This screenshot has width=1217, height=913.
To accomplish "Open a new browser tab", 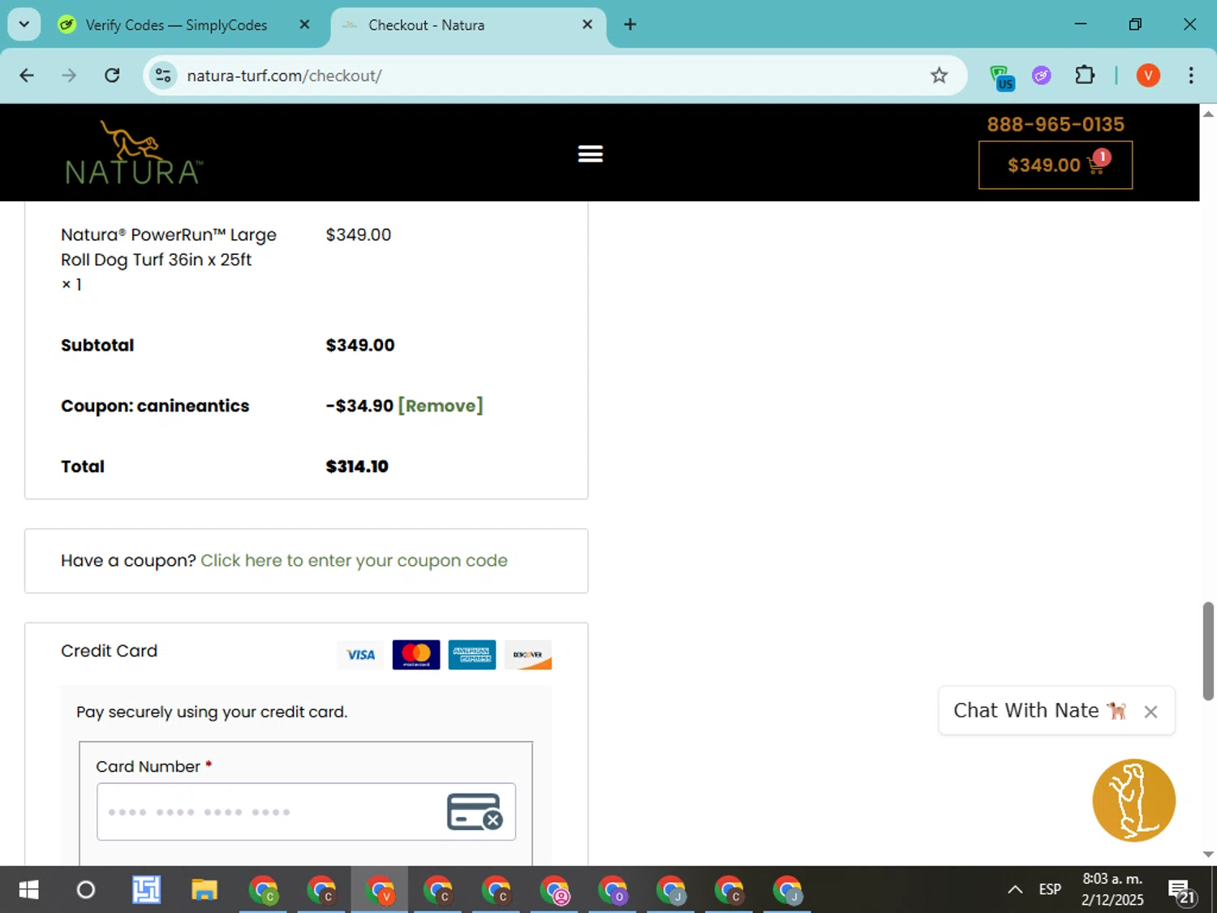I will pos(630,24).
